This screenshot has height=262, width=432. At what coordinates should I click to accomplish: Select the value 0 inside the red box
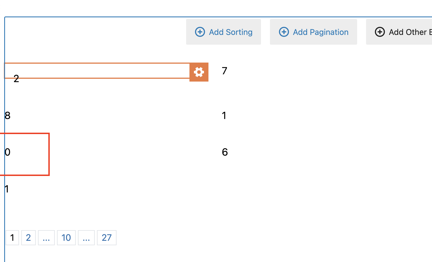pos(8,152)
